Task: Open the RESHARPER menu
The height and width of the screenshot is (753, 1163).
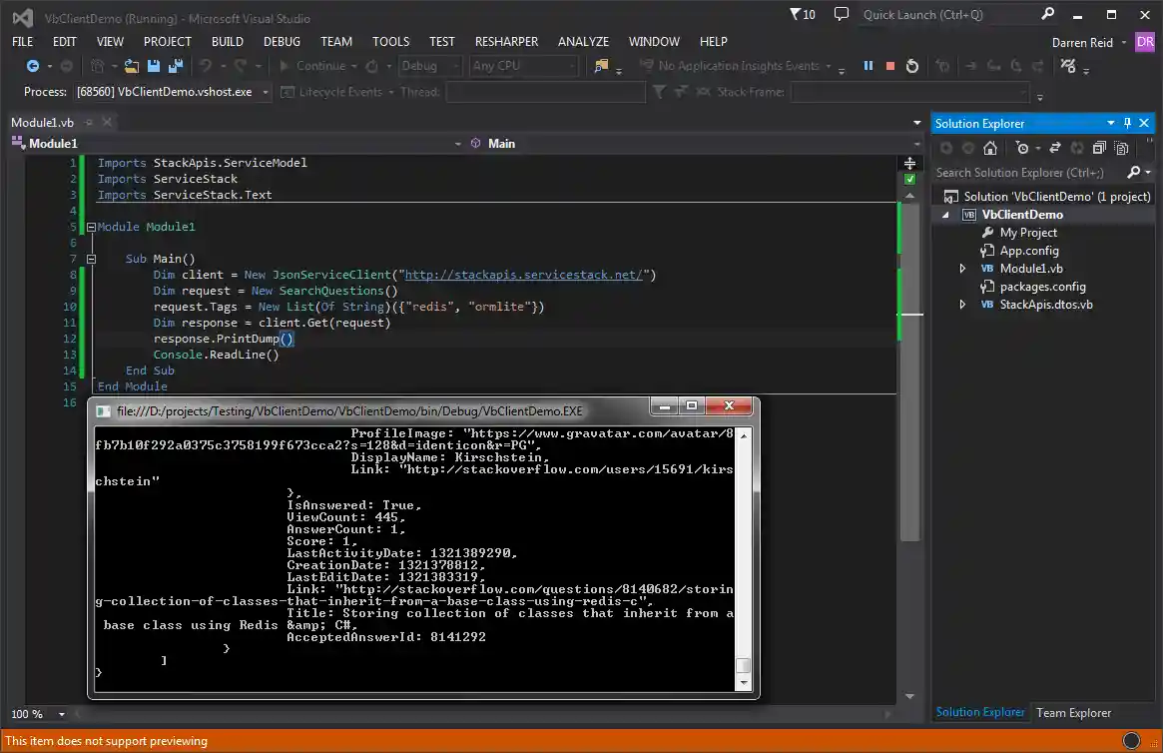Action: click(506, 41)
